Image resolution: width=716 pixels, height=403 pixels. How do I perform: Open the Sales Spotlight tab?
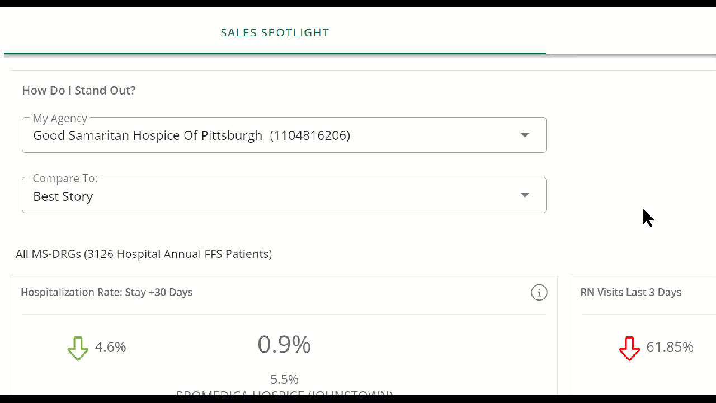click(275, 32)
